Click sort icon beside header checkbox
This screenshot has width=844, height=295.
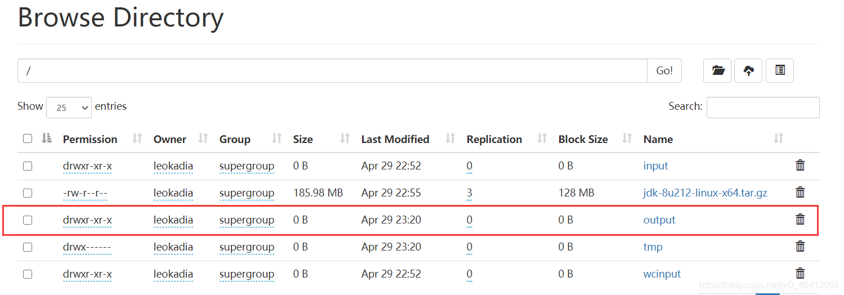[x=47, y=138]
